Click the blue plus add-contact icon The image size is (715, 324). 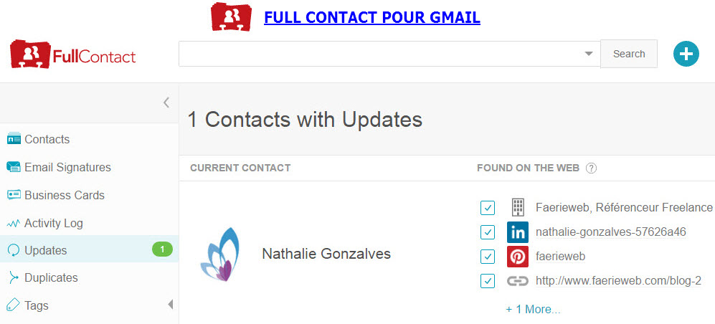pos(686,54)
